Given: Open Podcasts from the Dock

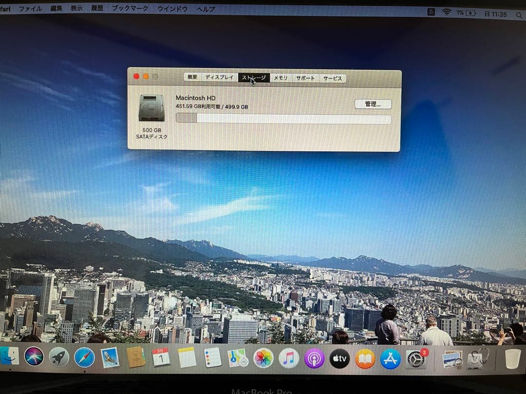Looking at the screenshot, I should pos(313,359).
